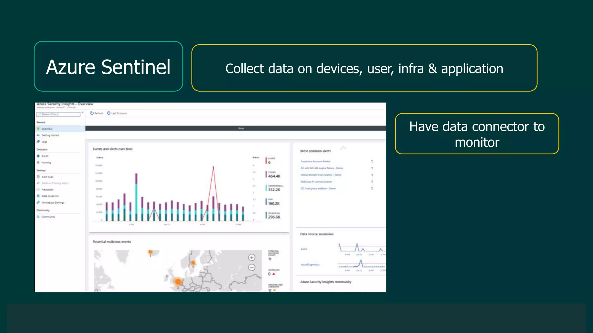Click the Have data connector to monitor box
This screenshot has width=593, height=333.
coord(477,134)
